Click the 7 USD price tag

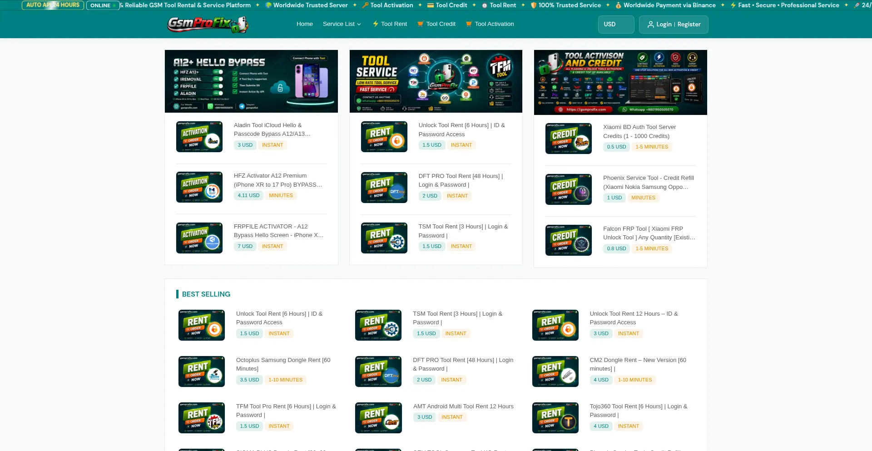245,247
